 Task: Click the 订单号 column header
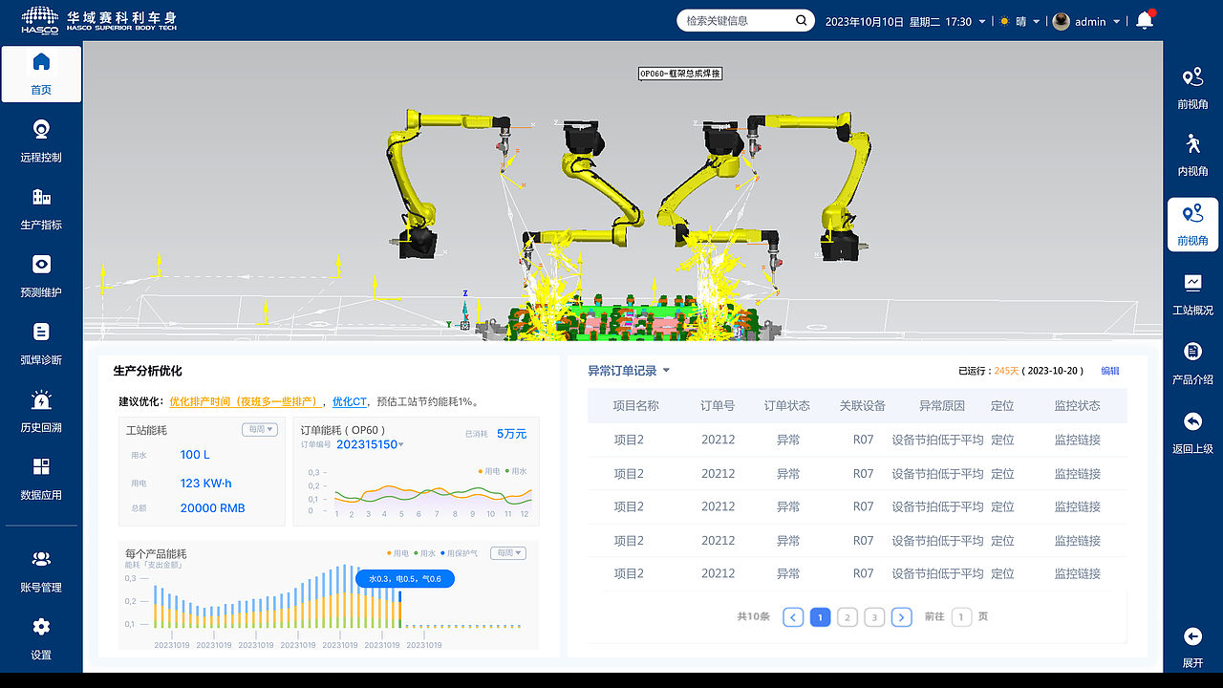click(718, 406)
